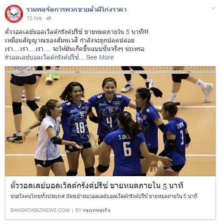Open the volleyball team article photo
221x224 pixels.
tap(110, 121)
